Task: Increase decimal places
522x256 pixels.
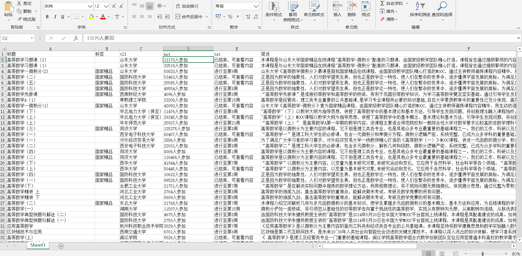Action: (x=248, y=17)
